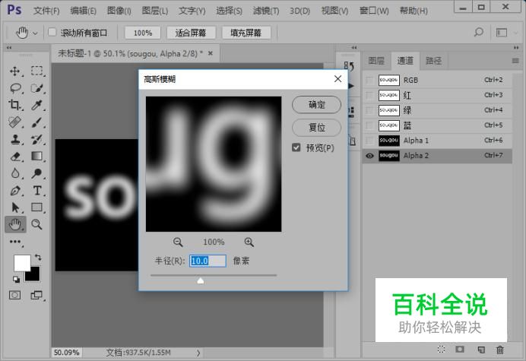Select the Crop tool
526x361 pixels.
(14, 105)
